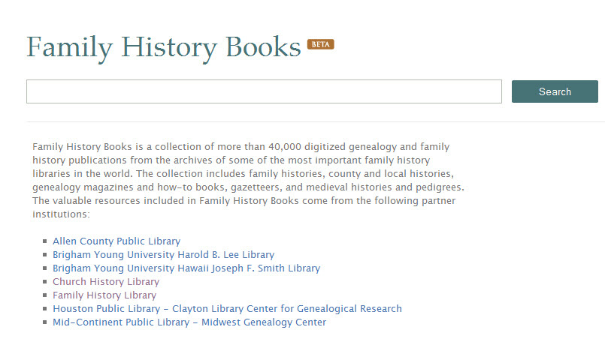This screenshot has height=351, width=605.
Task: Click bullet beside Church History Library
Action: click(45, 283)
